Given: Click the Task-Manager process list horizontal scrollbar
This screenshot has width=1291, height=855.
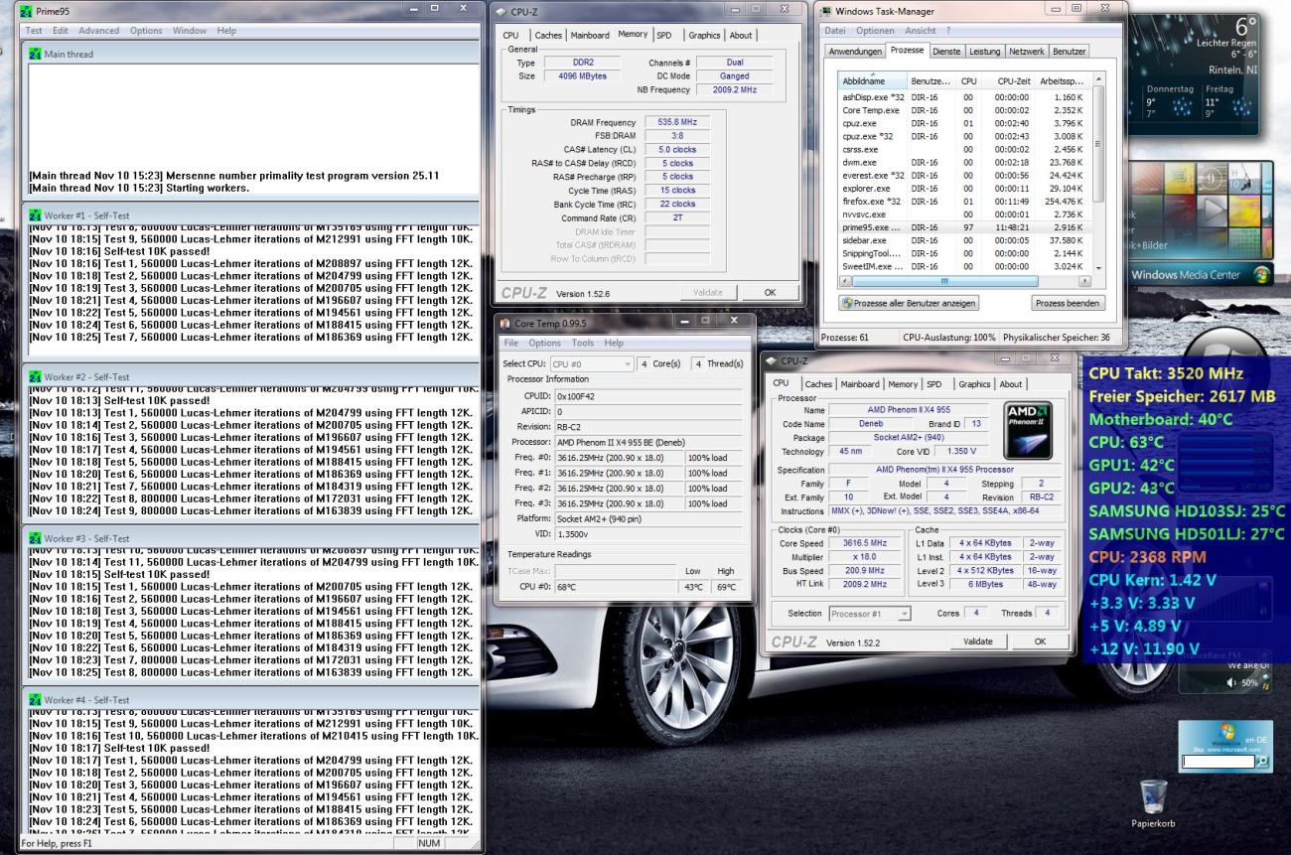Looking at the screenshot, I should tap(964, 281).
